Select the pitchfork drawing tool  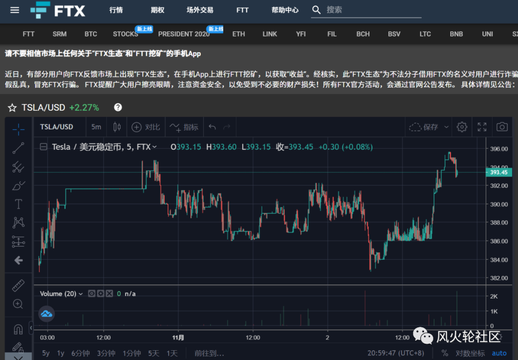point(19,167)
